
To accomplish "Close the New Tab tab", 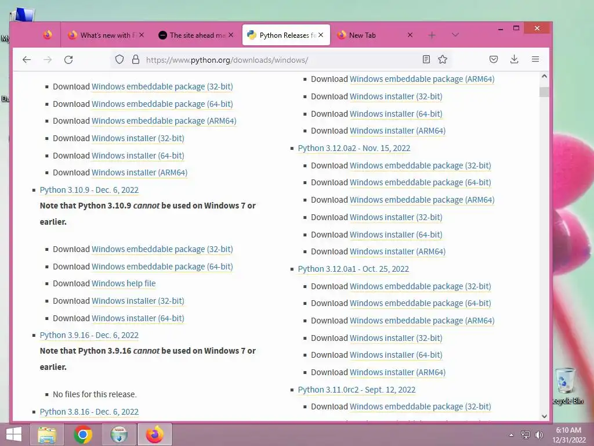I will (410, 35).
